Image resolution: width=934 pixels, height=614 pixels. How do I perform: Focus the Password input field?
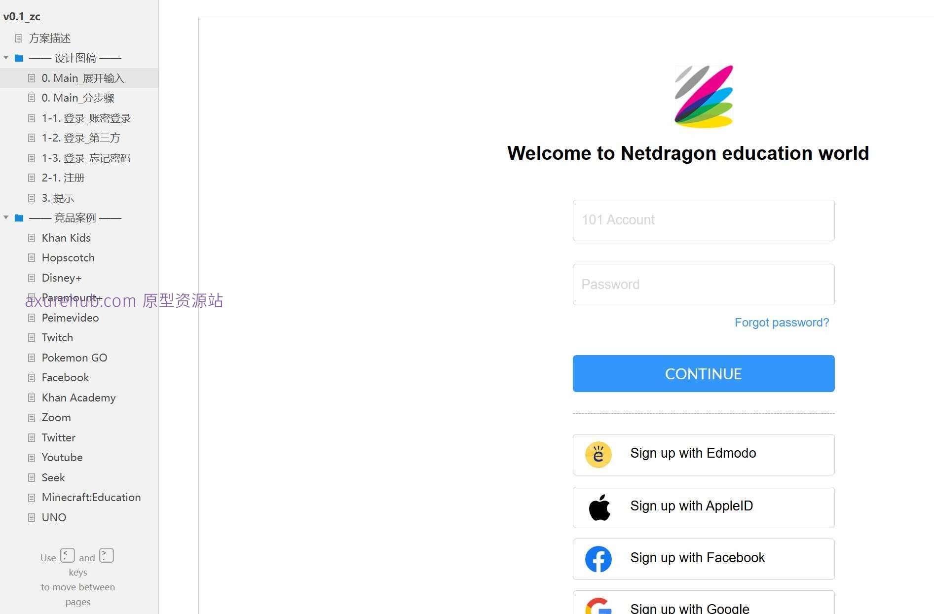click(x=703, y=285)
